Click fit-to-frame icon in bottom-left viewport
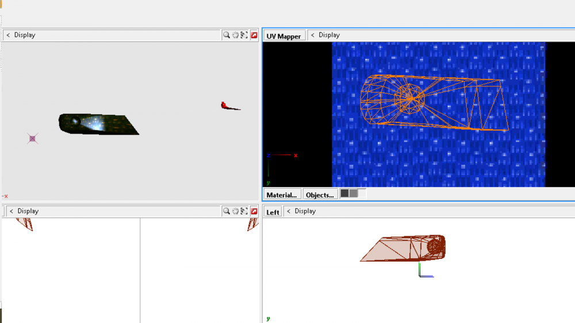The width and height of the screenshot is (575, 323). tap(244, 211)
